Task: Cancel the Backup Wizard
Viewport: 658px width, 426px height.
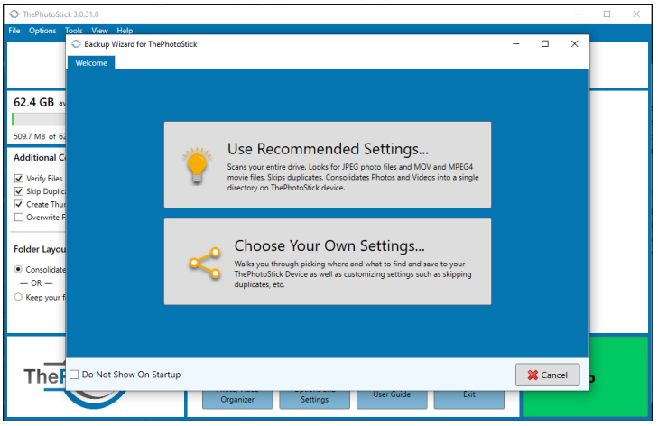Action: pyautogui.click(x=548, y=375)
